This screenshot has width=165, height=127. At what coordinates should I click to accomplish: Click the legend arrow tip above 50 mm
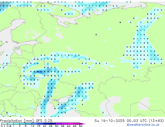[82, 124]
